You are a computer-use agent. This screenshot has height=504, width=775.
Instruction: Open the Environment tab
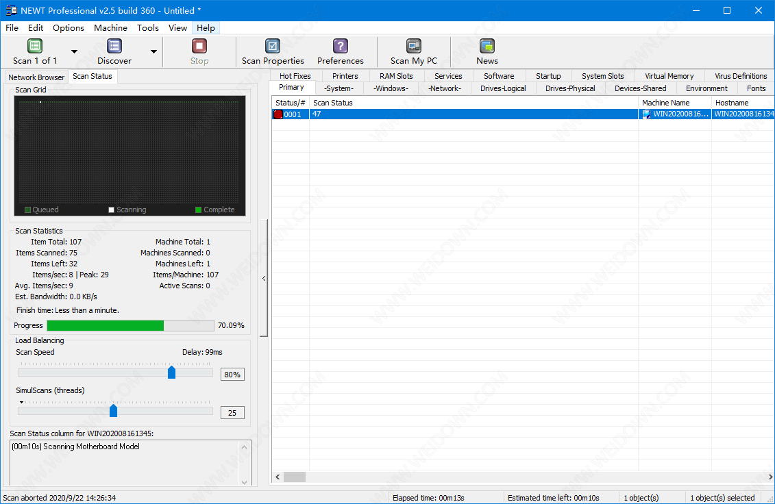click(x=706, y=88)
